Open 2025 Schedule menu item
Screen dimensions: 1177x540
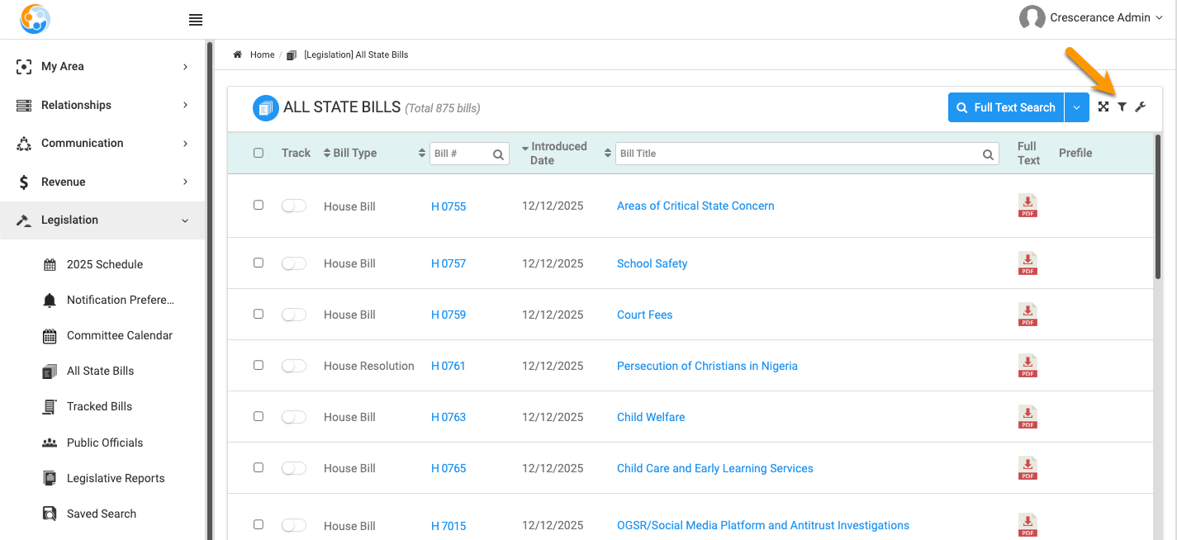click(105, 264)
